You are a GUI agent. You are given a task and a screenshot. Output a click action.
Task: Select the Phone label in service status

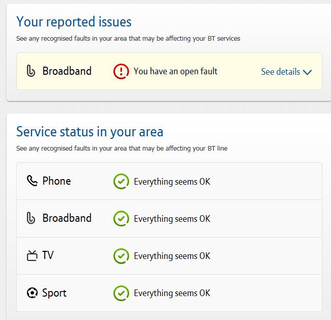click(x=56, y=181)
